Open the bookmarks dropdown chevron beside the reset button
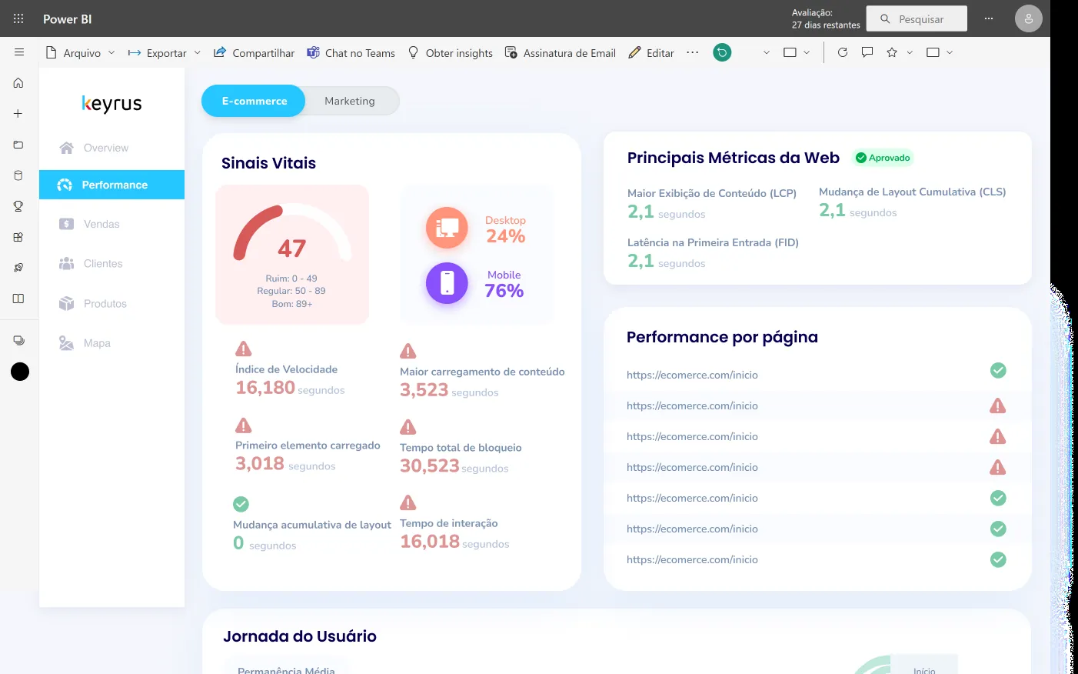Viewport: 1078px width, 674px height. click(766, 52)
